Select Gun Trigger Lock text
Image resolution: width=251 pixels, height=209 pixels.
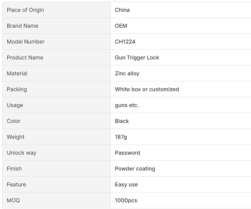pyautogui.click(x=137, y=57)
